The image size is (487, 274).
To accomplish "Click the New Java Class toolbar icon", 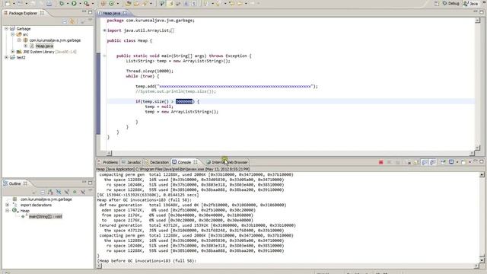I will pyautogui.click(x=112, y=3).
